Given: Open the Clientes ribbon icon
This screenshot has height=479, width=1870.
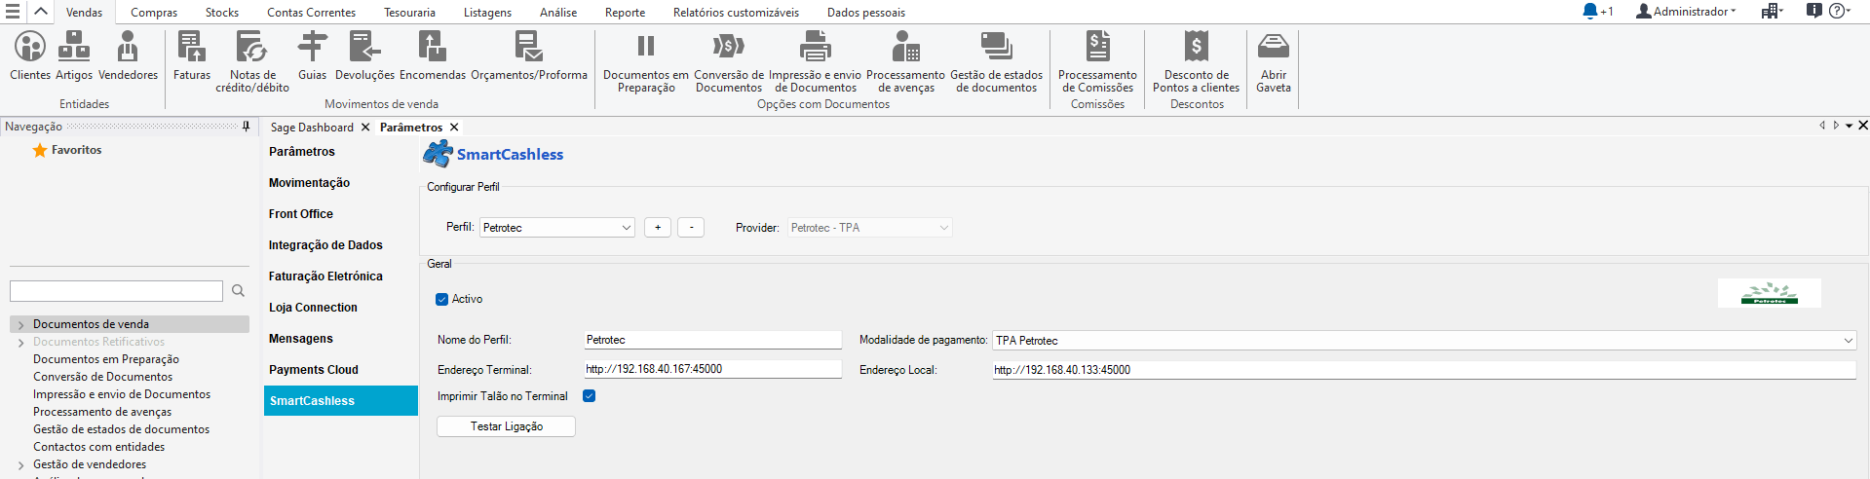Looking at the screenshot, I should (x=30, y=56).
